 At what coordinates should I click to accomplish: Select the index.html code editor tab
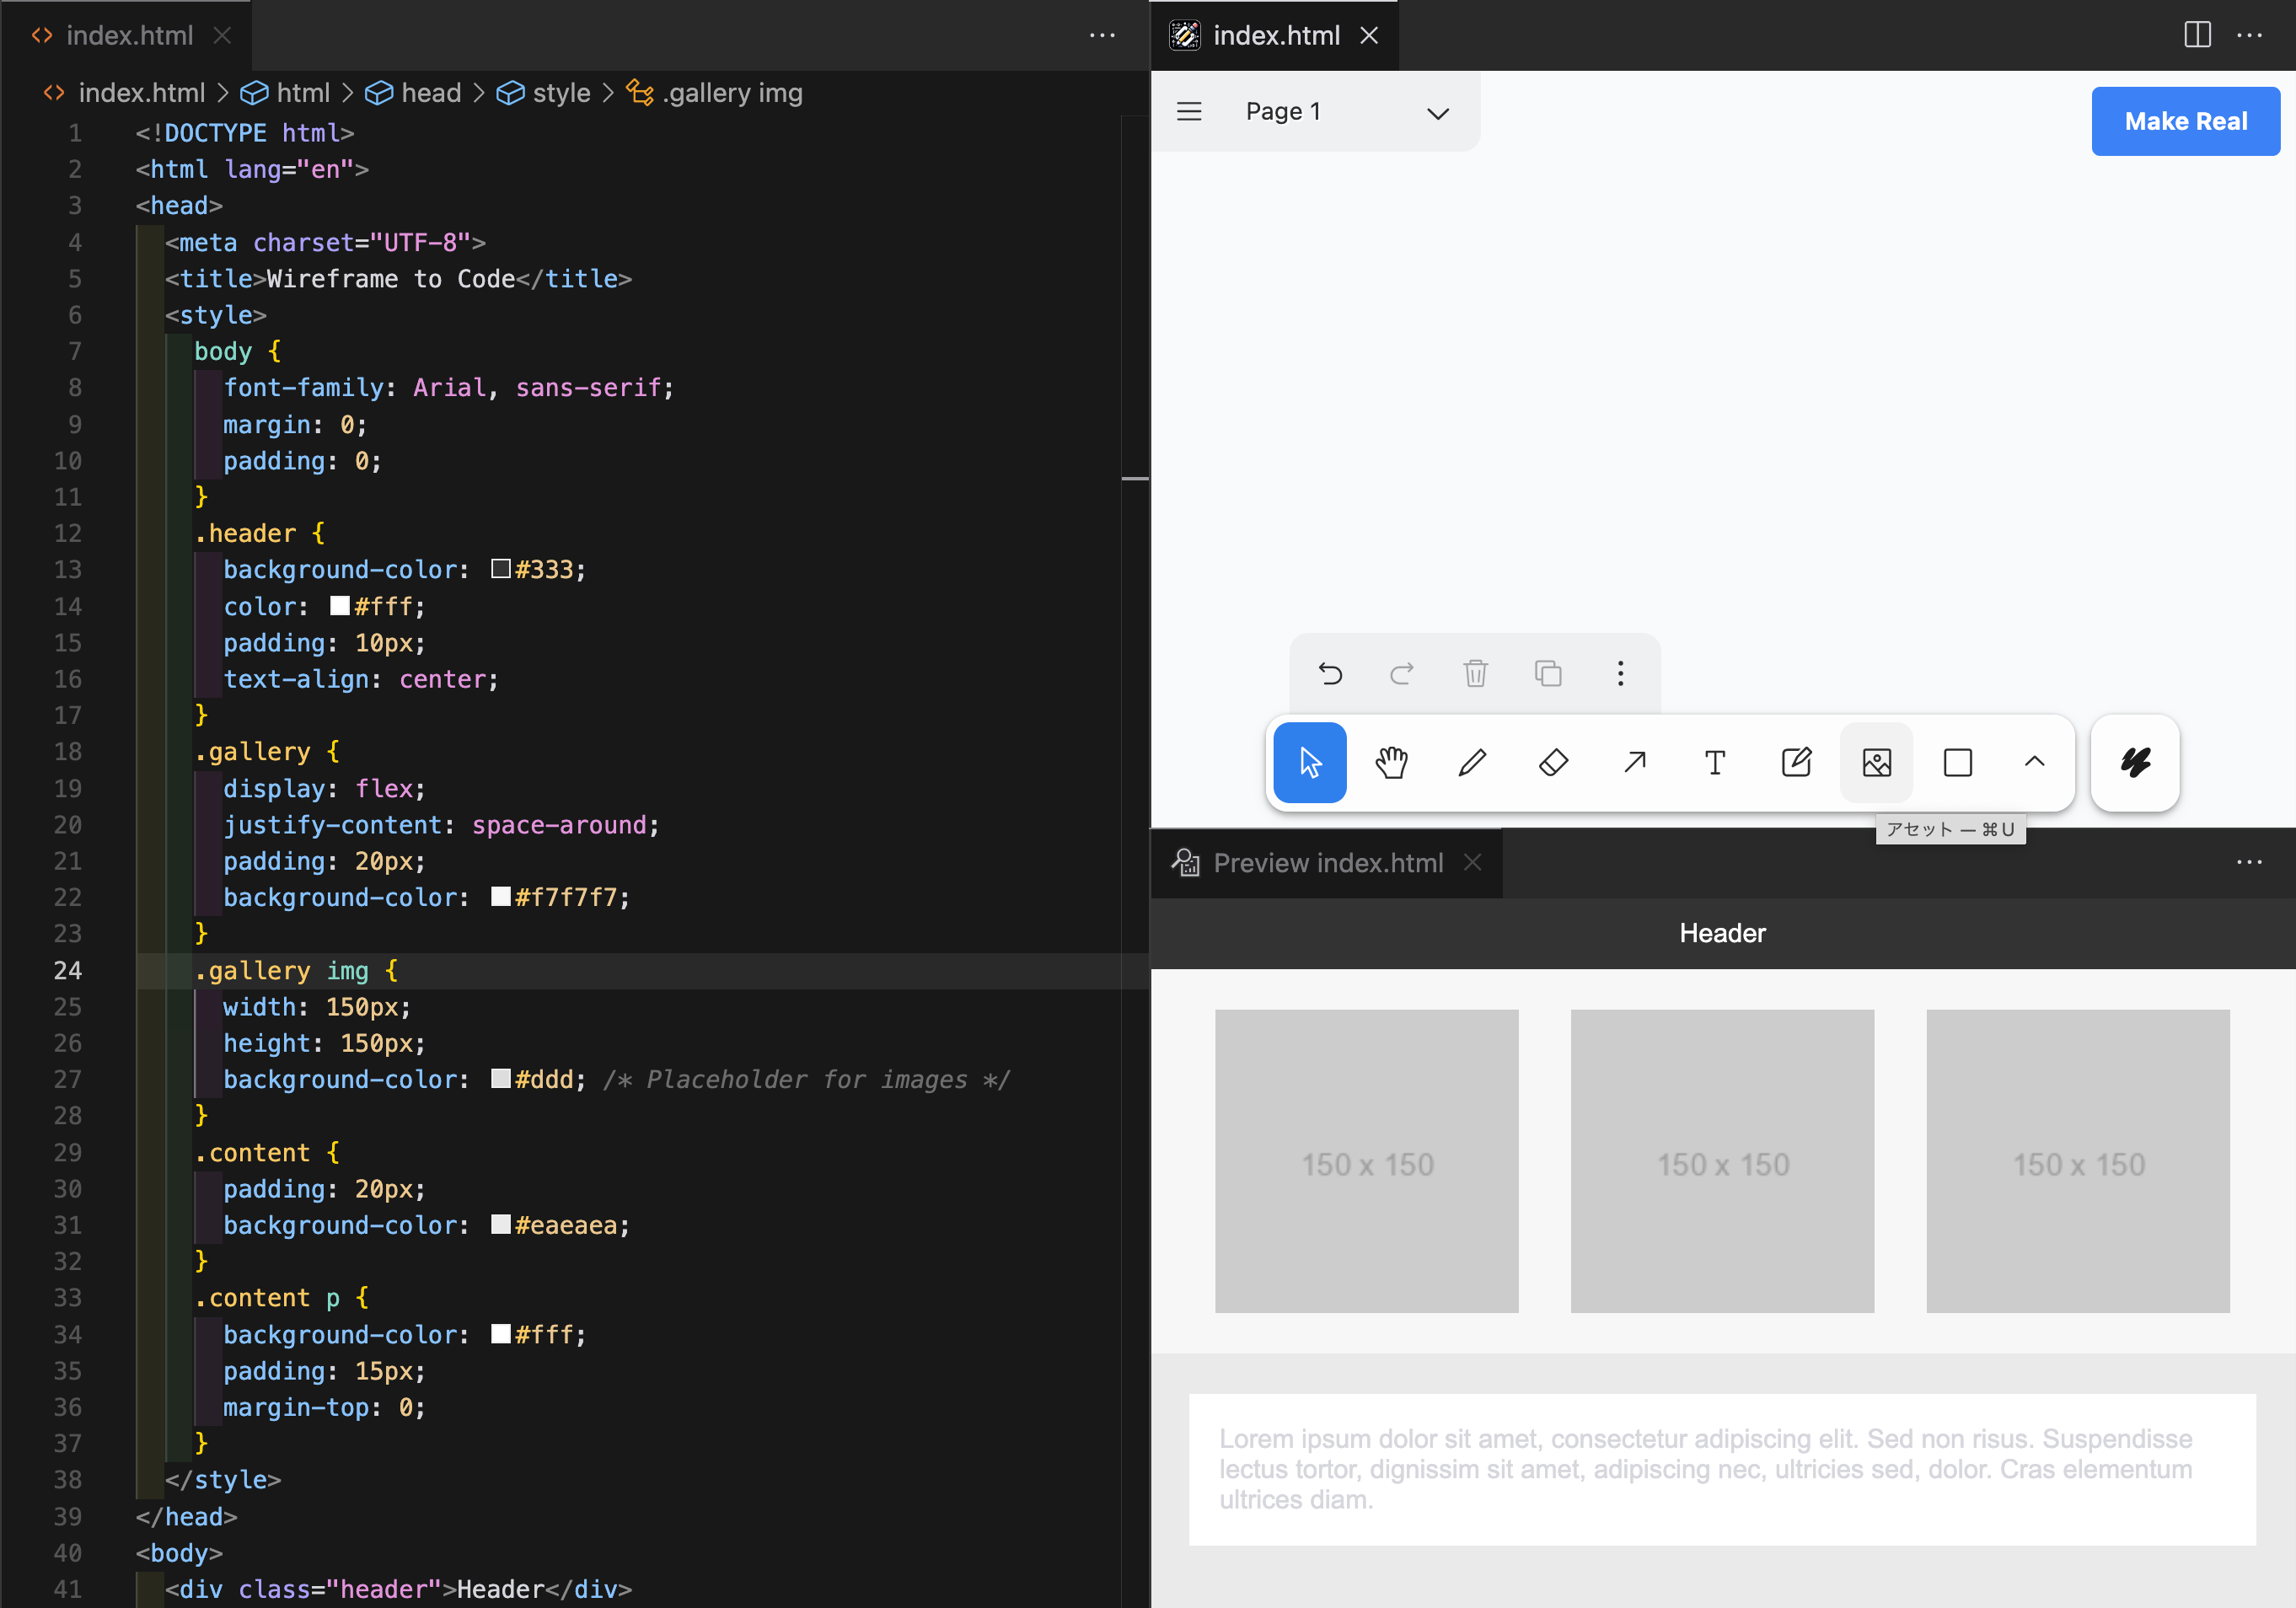(129, 36)
